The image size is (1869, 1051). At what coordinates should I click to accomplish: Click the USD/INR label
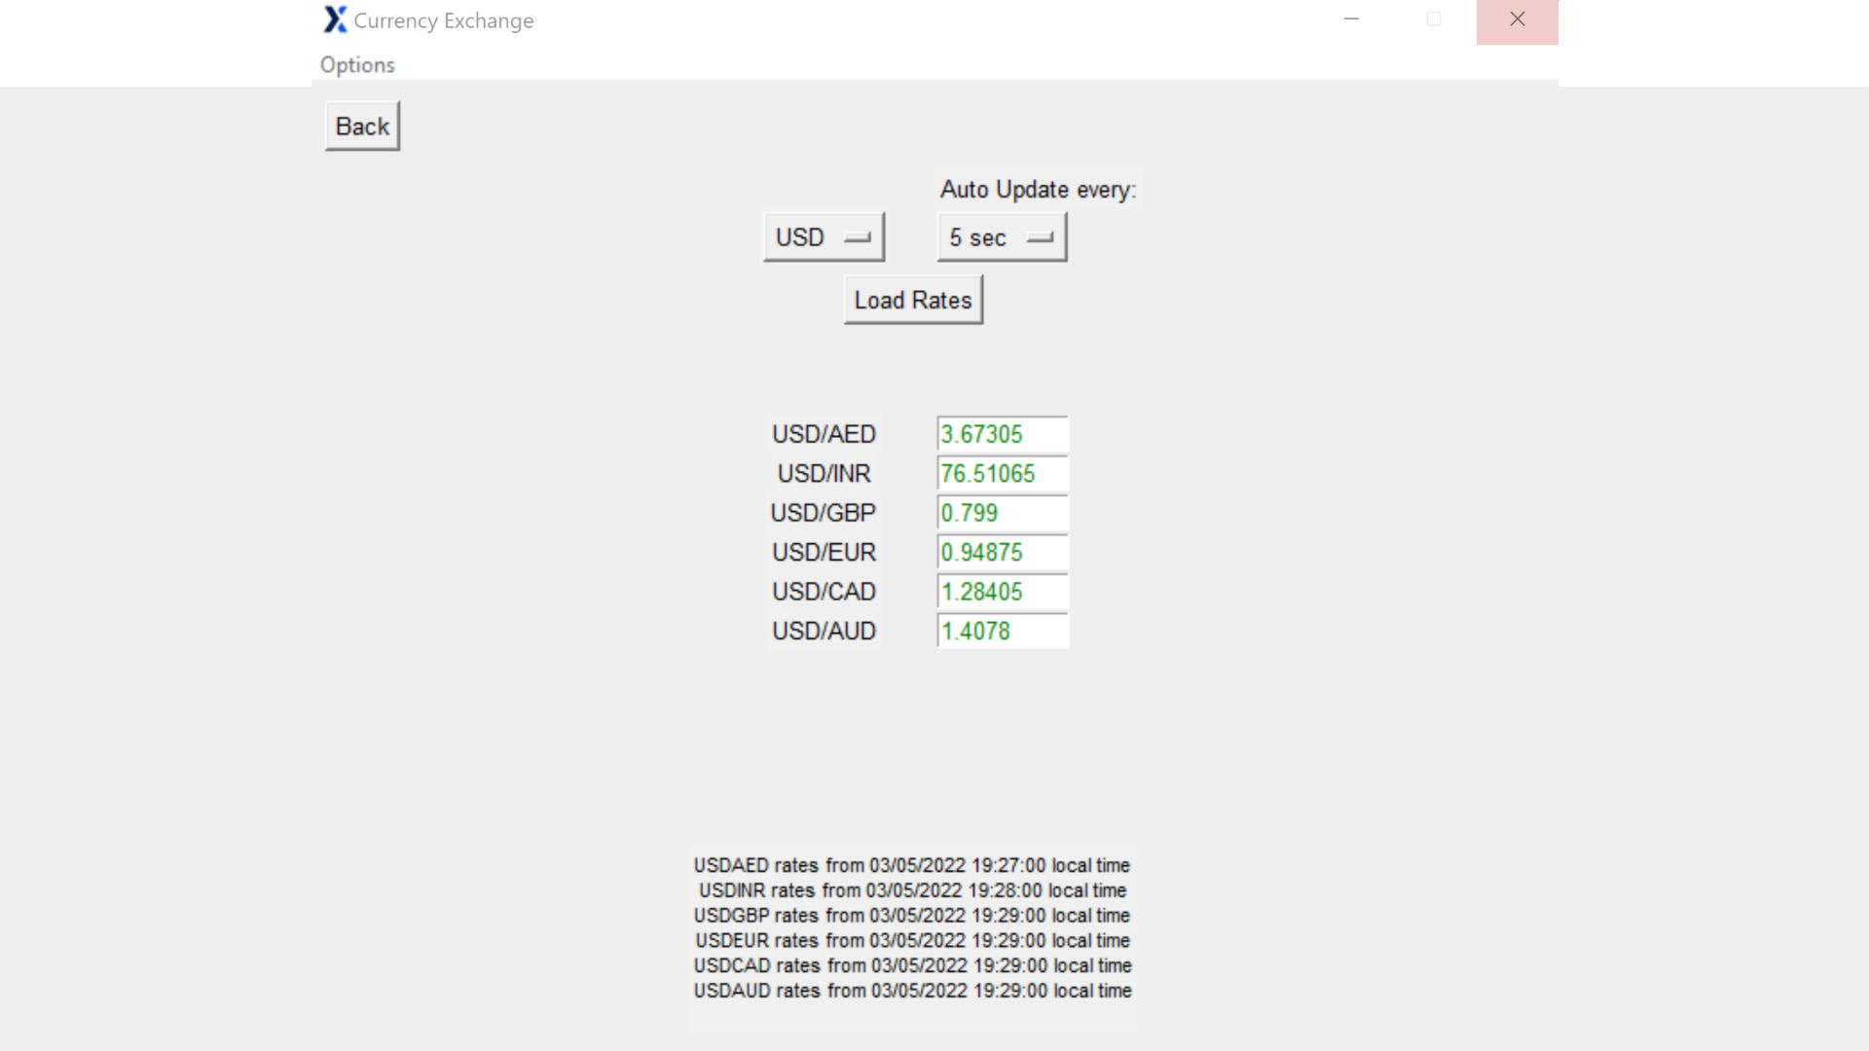(824, 474)
